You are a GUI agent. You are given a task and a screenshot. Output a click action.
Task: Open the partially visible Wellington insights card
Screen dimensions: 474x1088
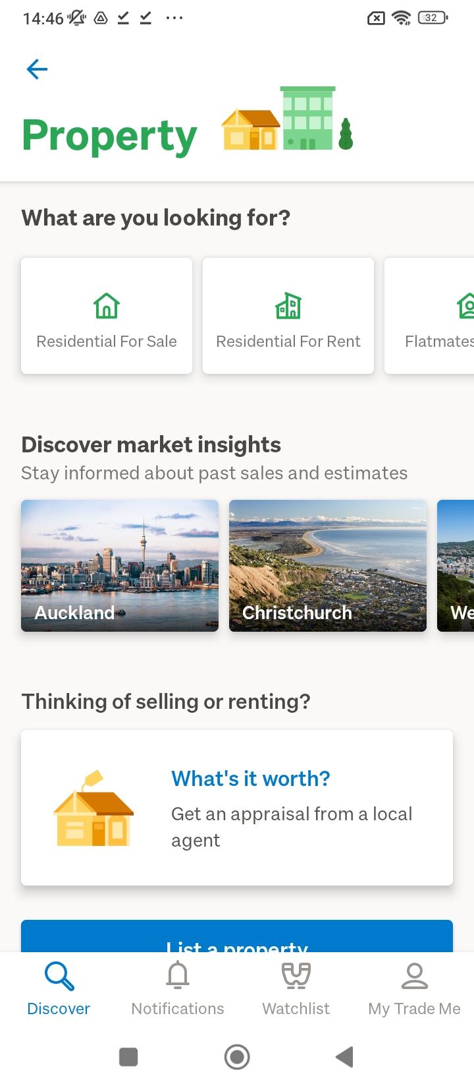[457, 565]
